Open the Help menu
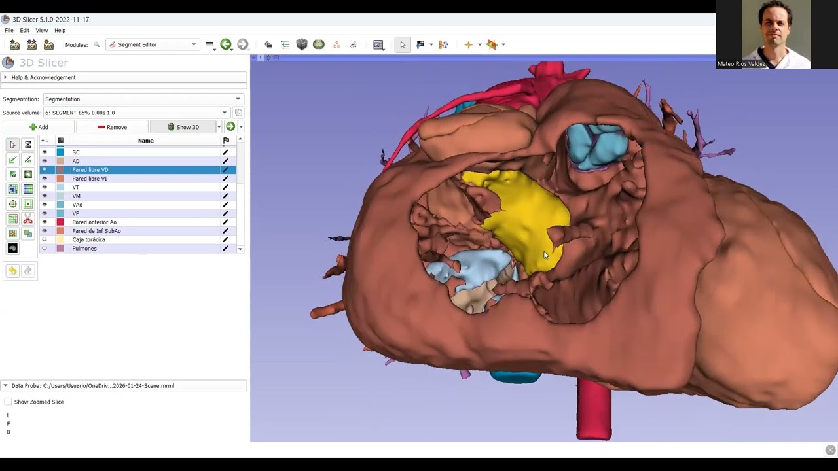This screenshot has height=471, width=838. [60, 30]
